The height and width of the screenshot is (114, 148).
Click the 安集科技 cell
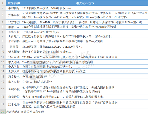(14, 15)
